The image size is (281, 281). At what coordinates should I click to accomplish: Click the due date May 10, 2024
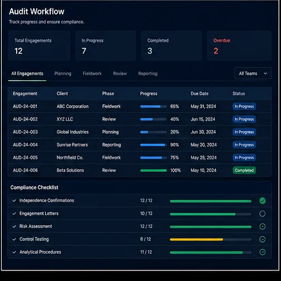pyautogui.click(x=204, y=171)
